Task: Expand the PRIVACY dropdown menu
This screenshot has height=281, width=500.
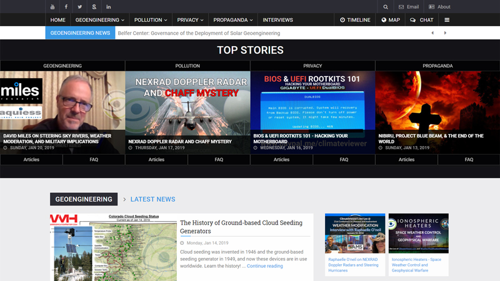Action: tap(190, 20)
